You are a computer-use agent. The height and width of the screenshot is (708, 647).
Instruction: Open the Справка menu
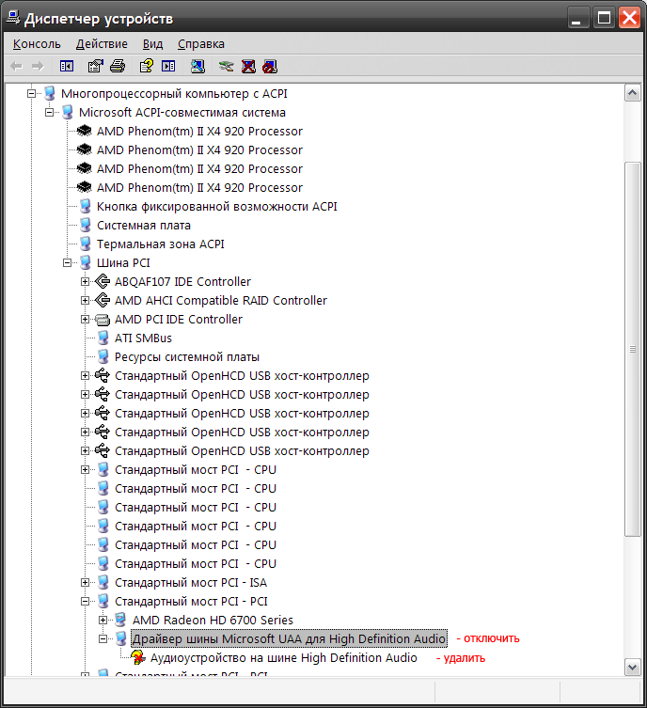point(201,44)
